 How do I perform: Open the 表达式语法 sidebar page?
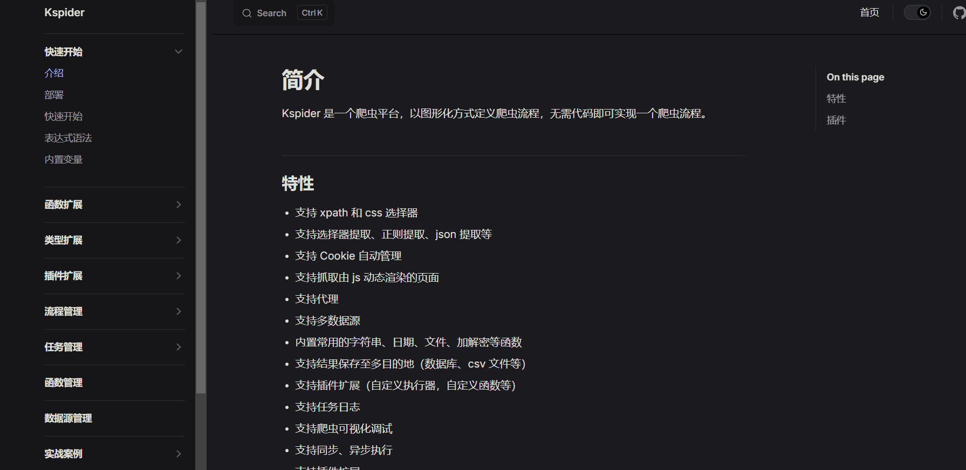(x=68, y=138)
